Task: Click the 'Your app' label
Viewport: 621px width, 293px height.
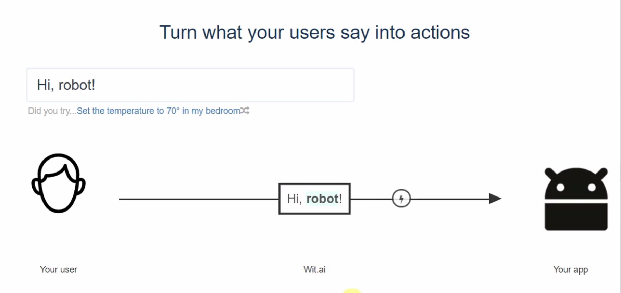Action: 570,269
